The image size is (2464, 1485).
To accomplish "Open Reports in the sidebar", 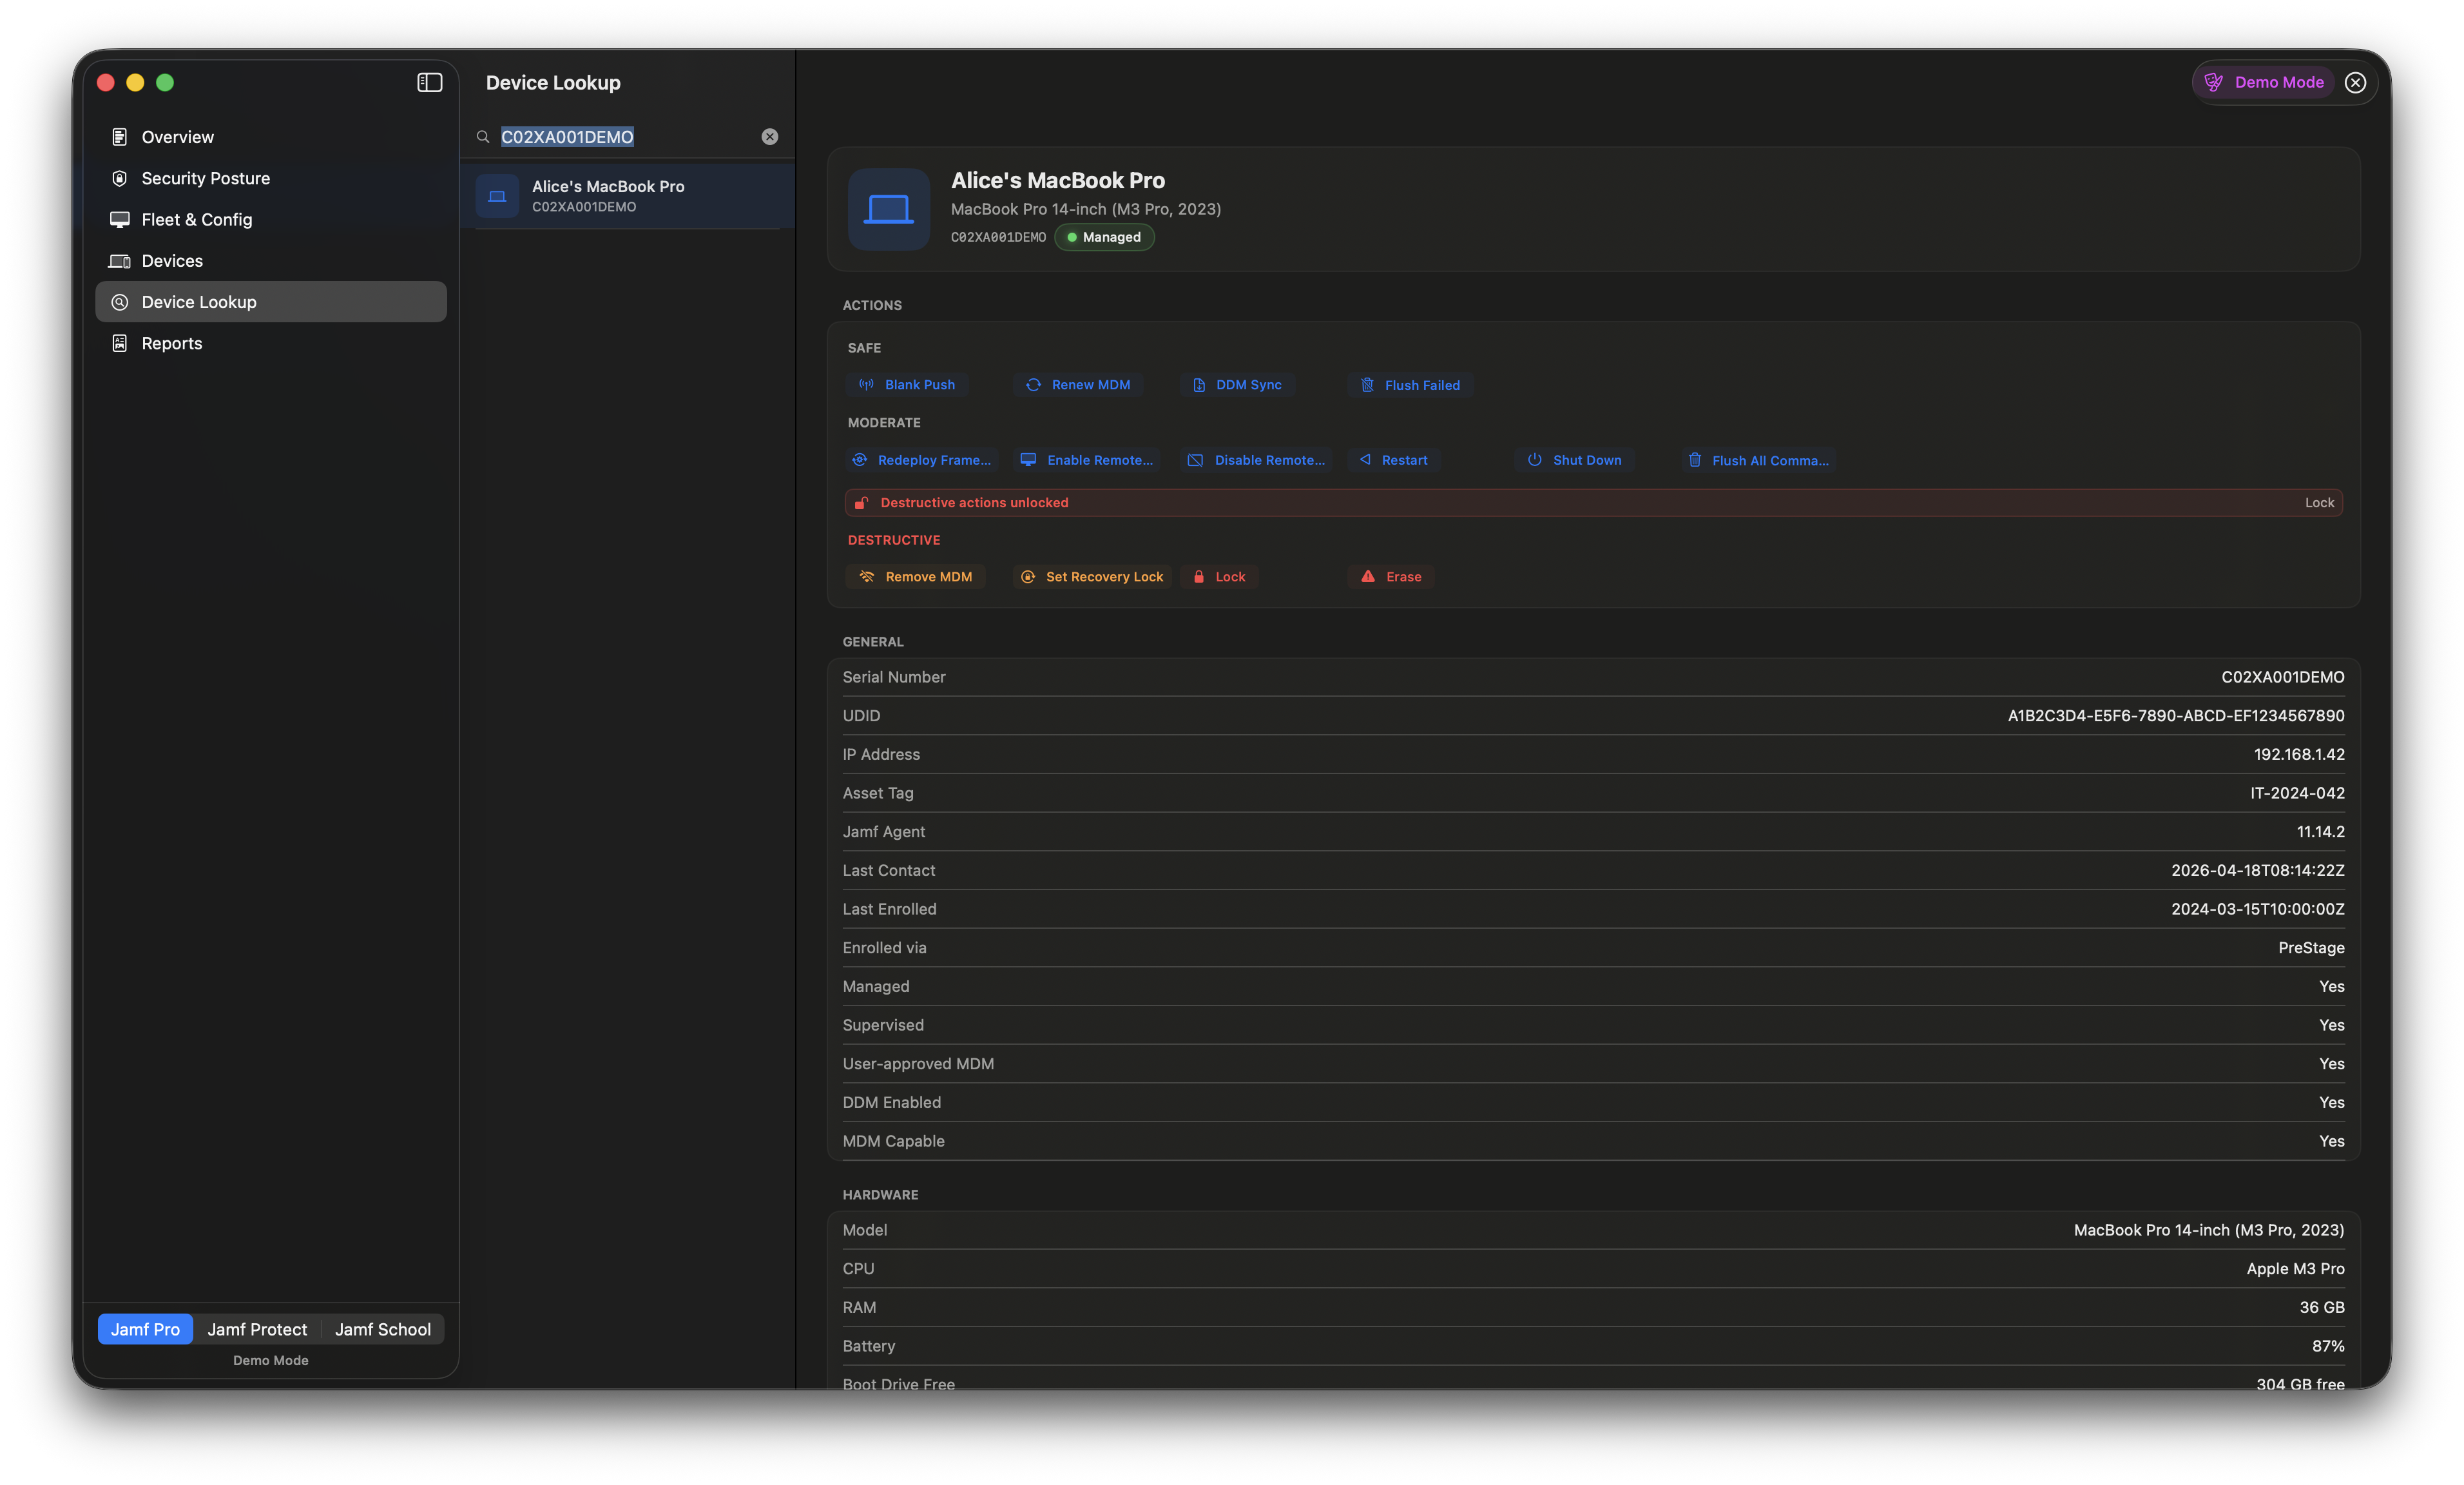I will 270,343.
